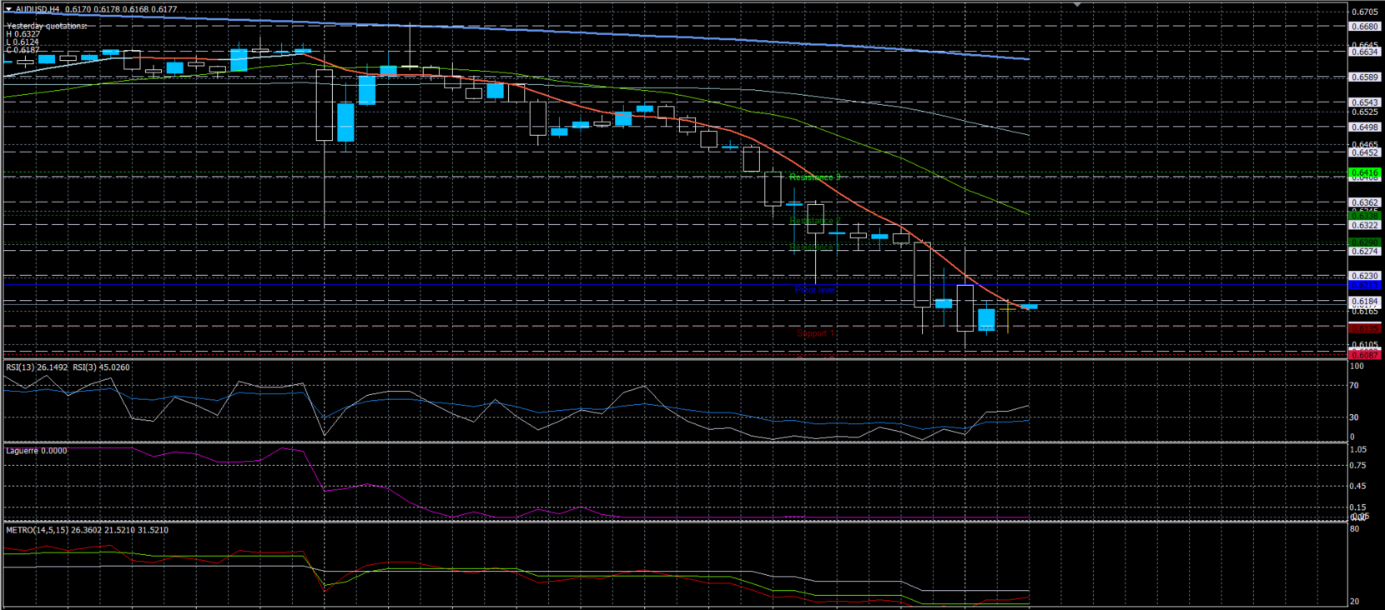This screenshot has width=1385, height=610.
Task: Click the 0.6452 price scale label
Action: 1365,152
